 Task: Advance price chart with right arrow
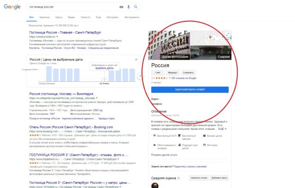140,76
